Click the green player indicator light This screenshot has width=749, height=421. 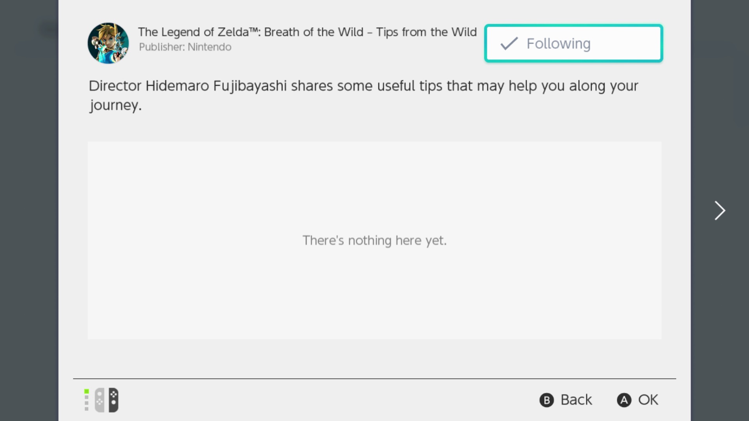(x=87, y=391)
